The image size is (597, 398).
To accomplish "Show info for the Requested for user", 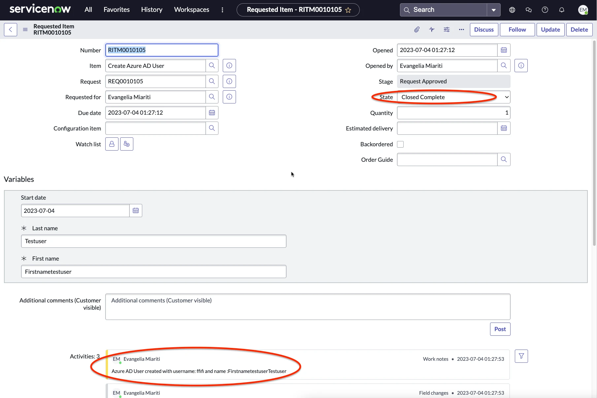I will pyautogui.click(x=229, y=97).
